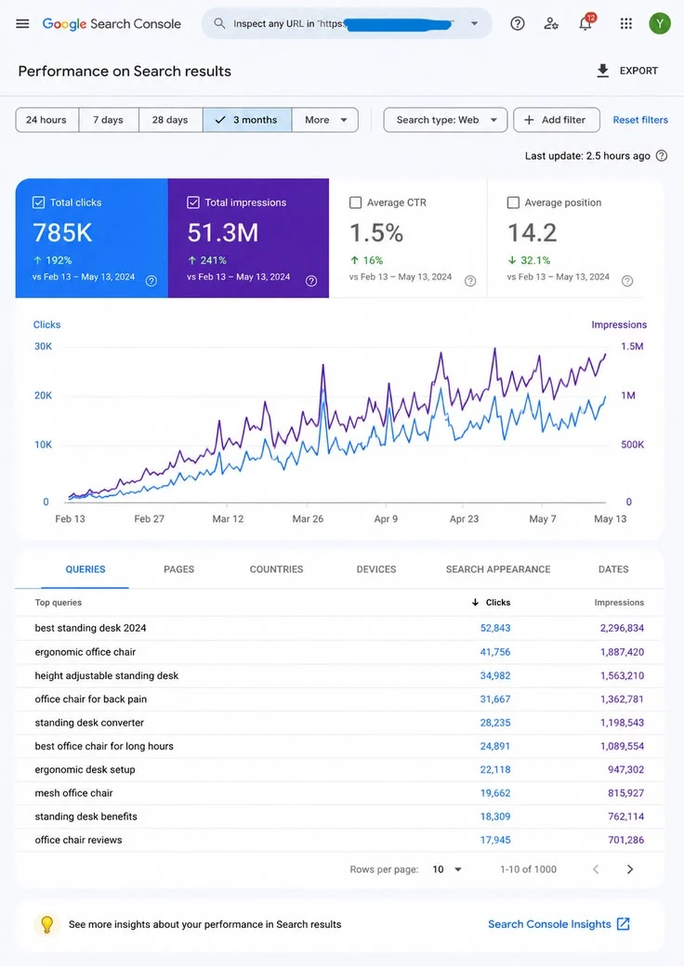The width and height of the screenshot is (684, 966).
Task: Go to previous page of queries
Action: 596,869
